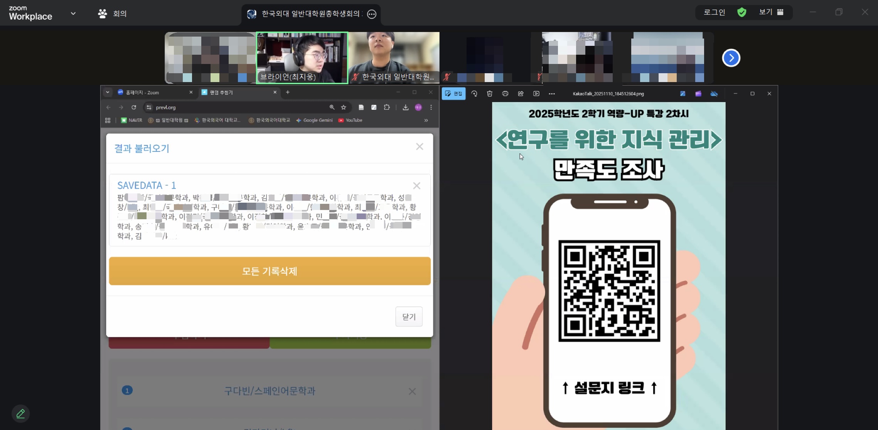
Task: Open the Chrome extensions puzzle icon
Action: (387, 107)
